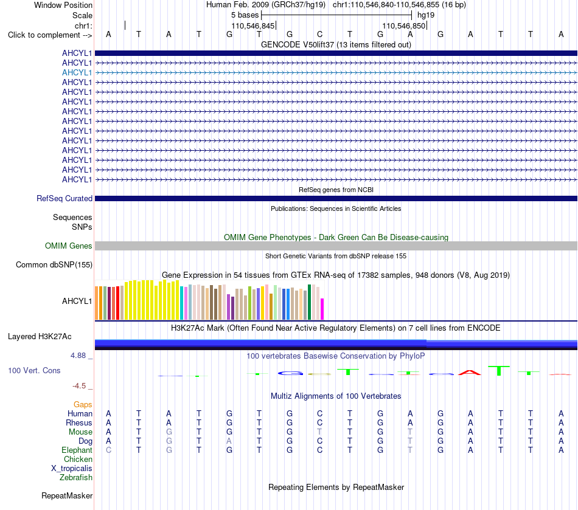Click the "RefSeq genes from NCBI" title

336,190
